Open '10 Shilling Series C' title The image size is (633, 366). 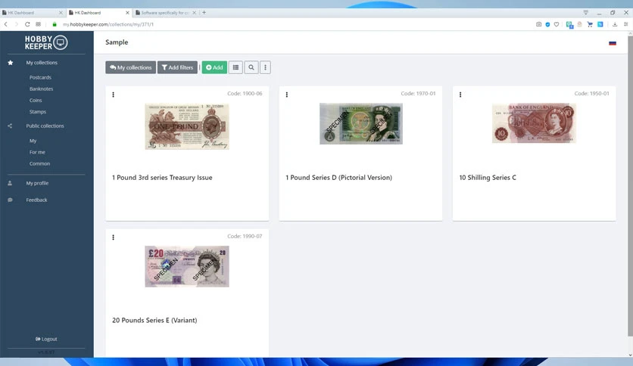(x=488, y=178)
